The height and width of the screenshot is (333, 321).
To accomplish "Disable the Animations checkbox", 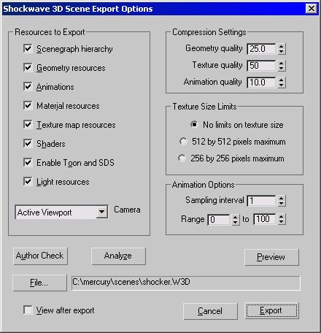I will [x=28, y=86].
